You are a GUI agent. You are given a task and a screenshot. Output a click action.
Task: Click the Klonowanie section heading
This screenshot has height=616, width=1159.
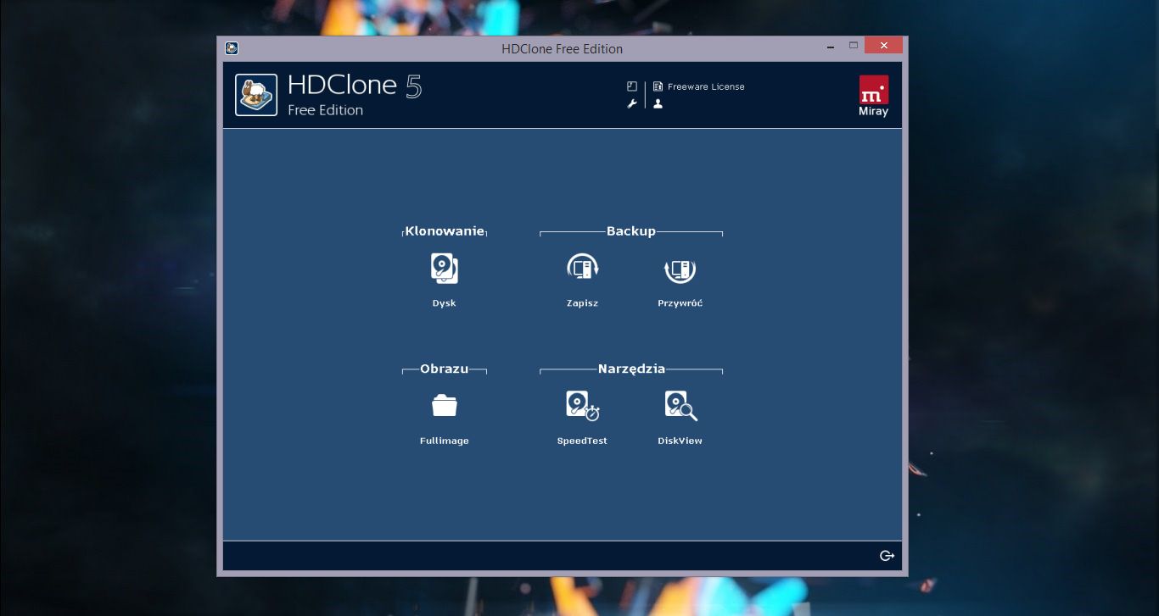445,230
